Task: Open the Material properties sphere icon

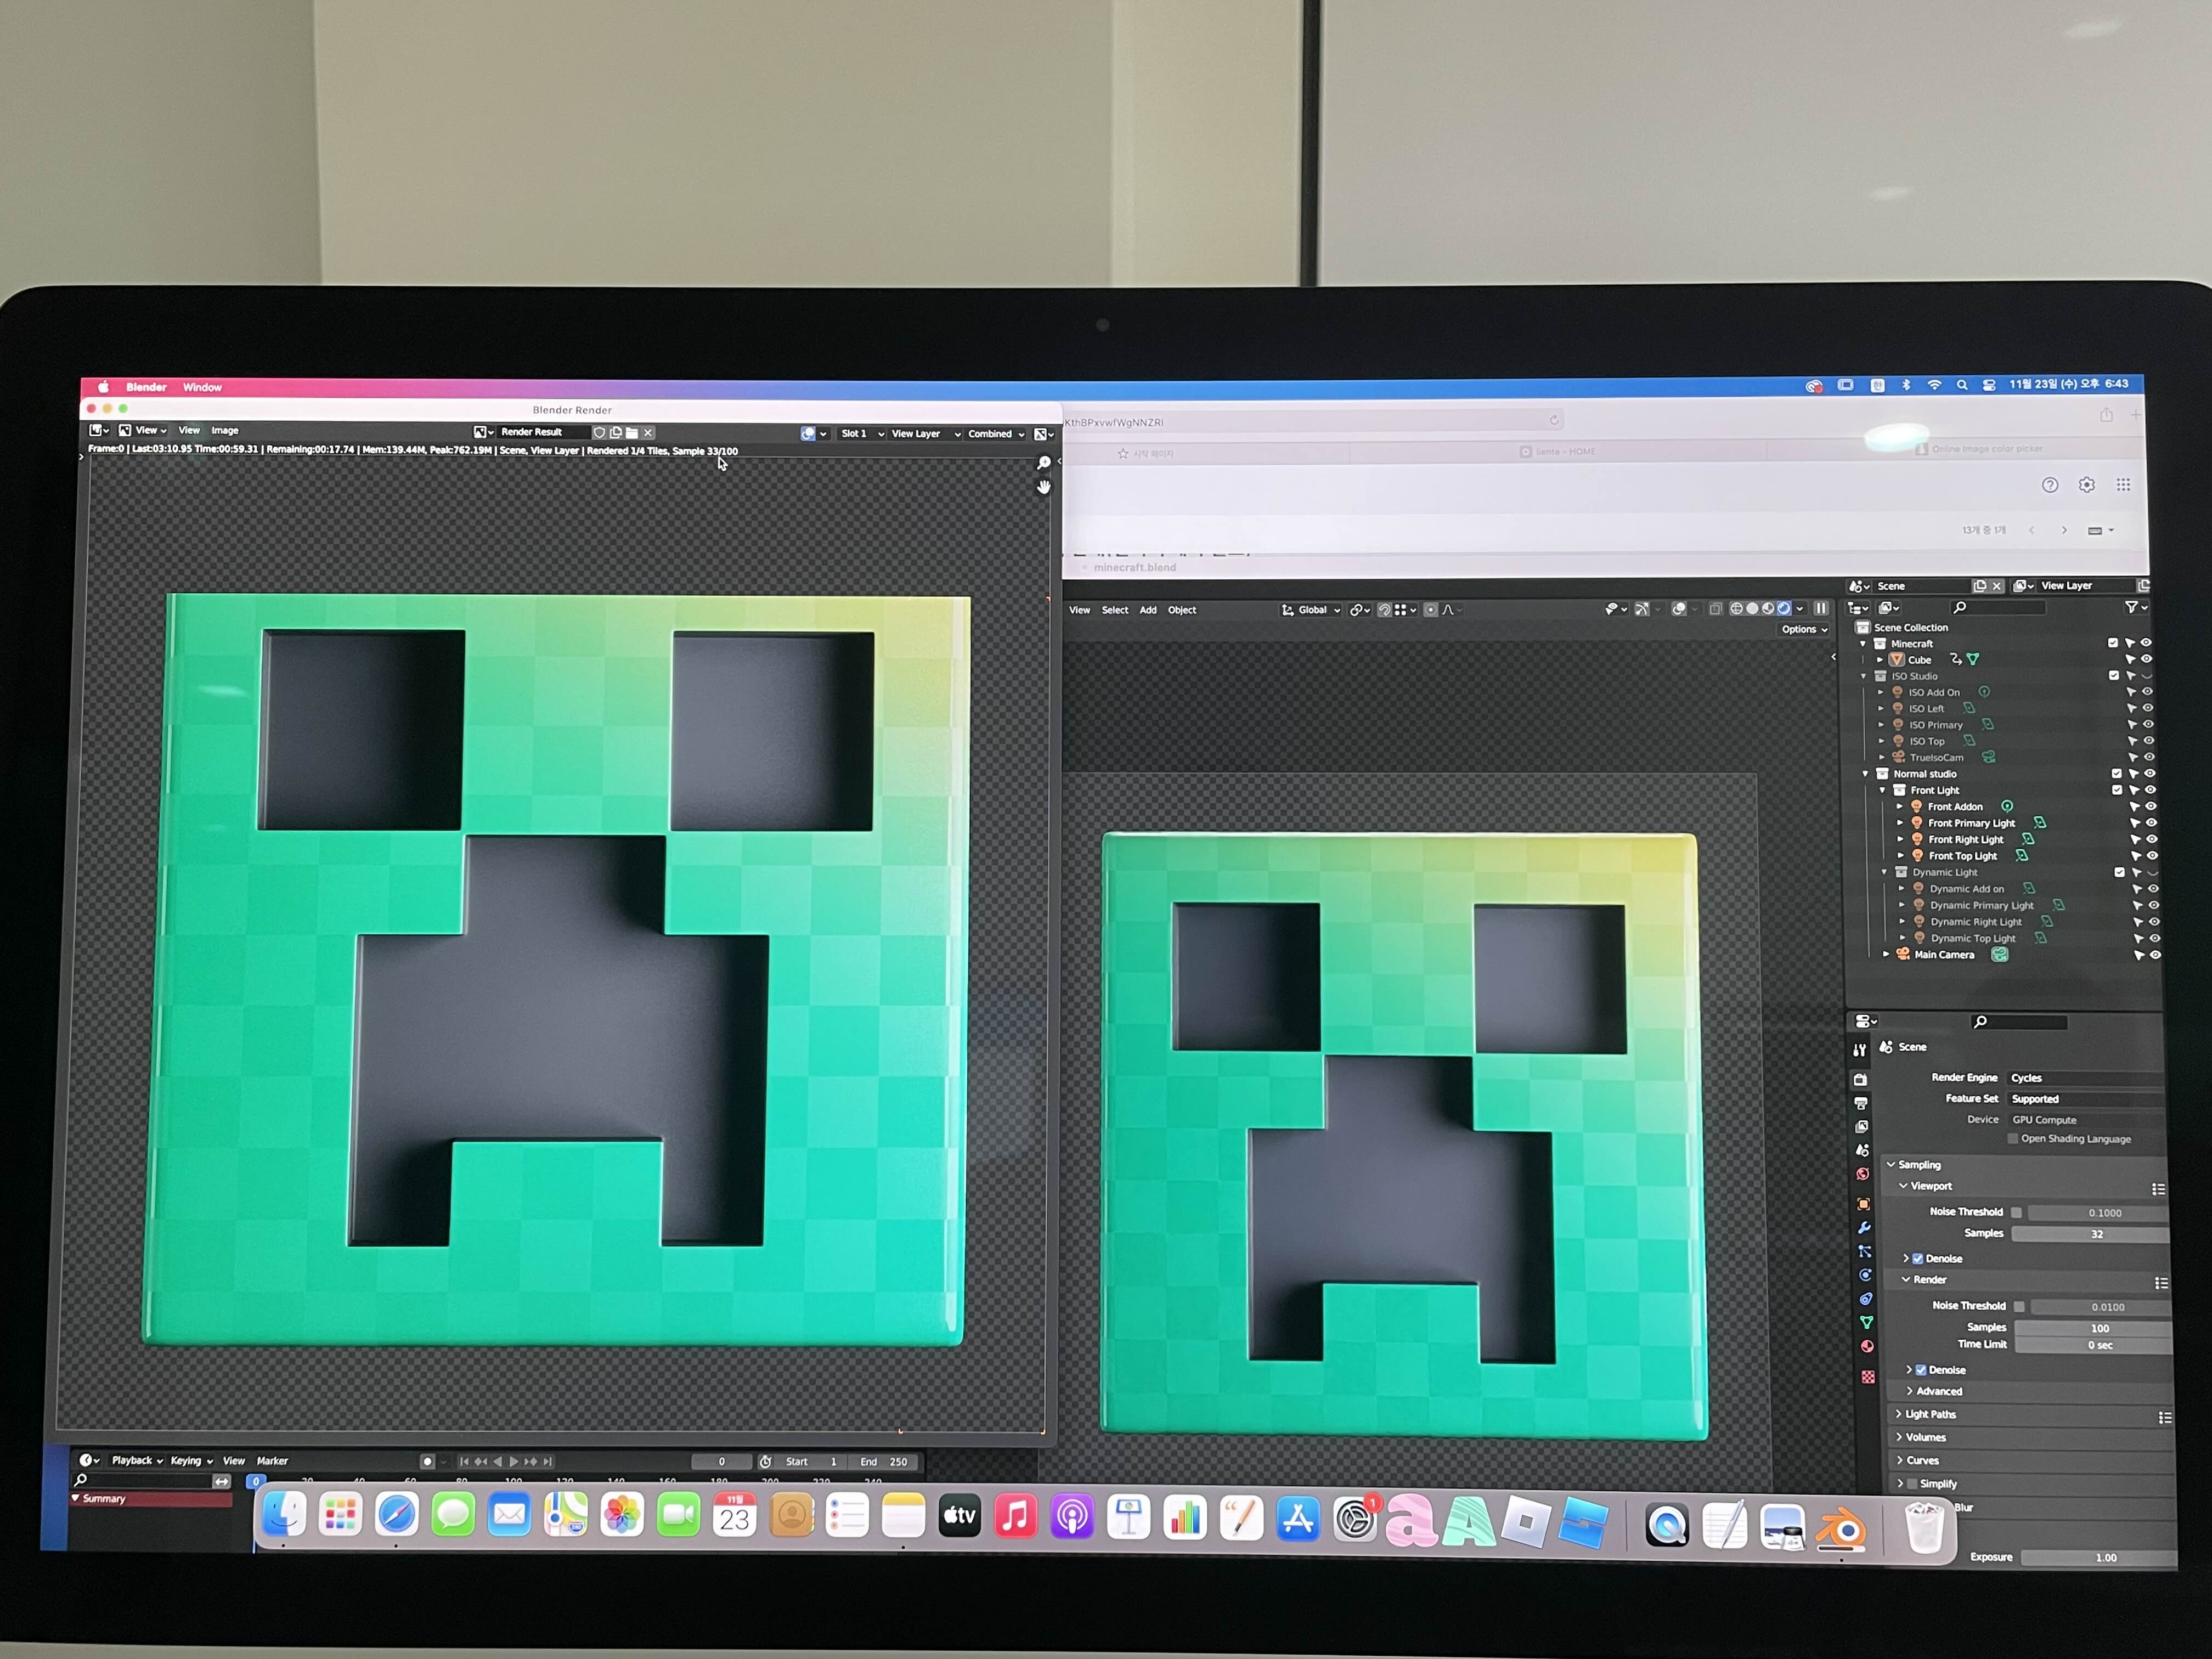Action: click(1867, 1347)
